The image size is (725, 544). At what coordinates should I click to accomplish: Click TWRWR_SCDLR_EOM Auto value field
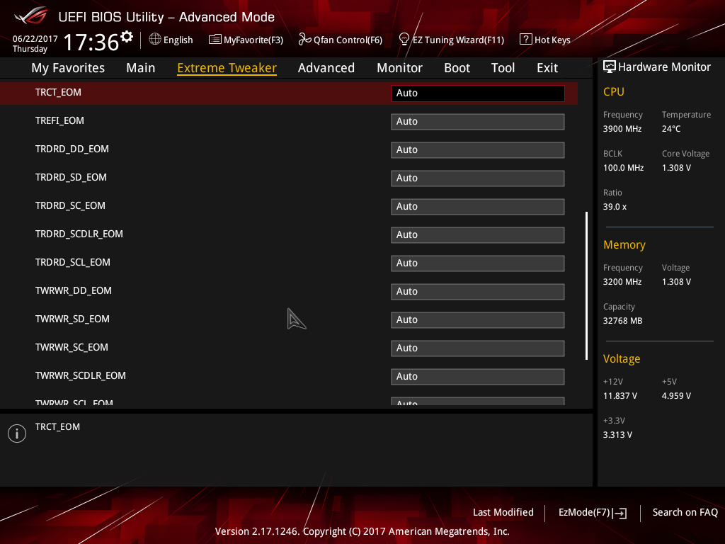[478, 377]
